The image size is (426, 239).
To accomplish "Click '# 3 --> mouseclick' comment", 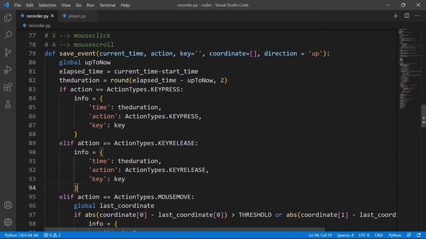I will pyautogui.click(x=77, y=35).
